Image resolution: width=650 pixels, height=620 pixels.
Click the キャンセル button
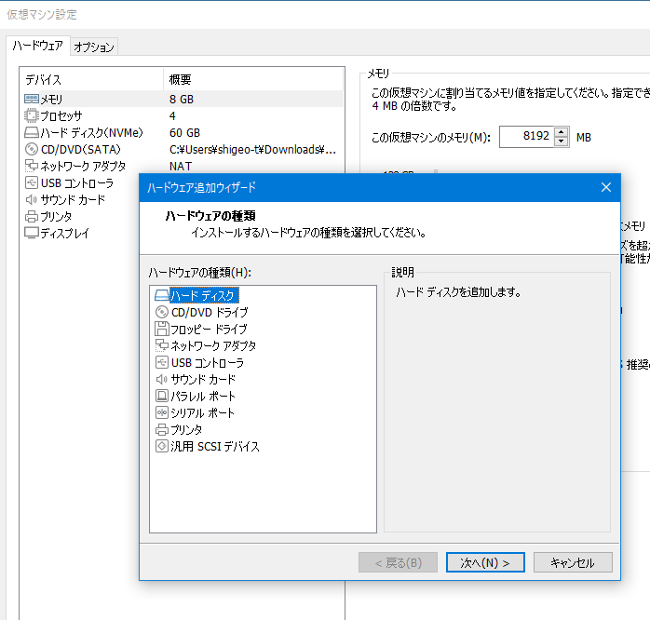pyautogui.click(x=573, y=562)
